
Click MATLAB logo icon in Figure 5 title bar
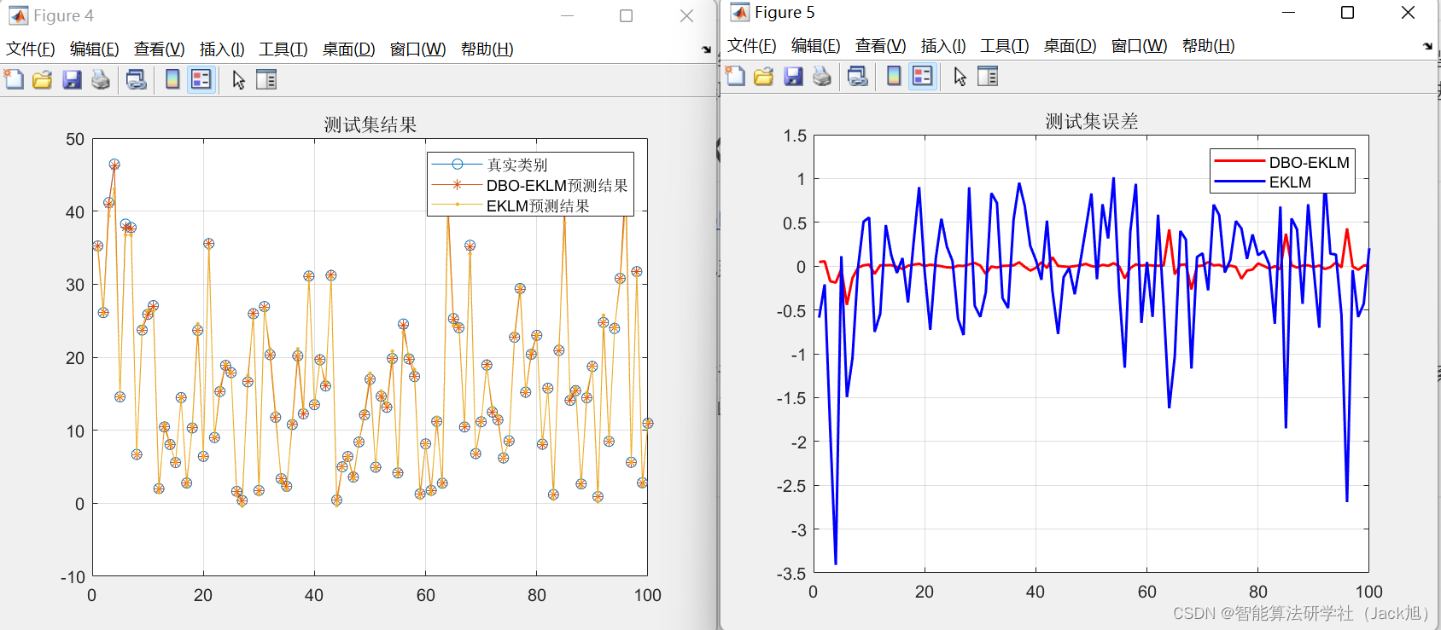point(739,12)
